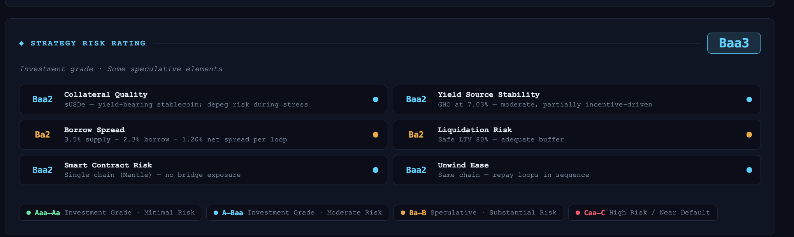
Task: Click the green dot in the Aaa–Aa legend
Action: (28, 213)
